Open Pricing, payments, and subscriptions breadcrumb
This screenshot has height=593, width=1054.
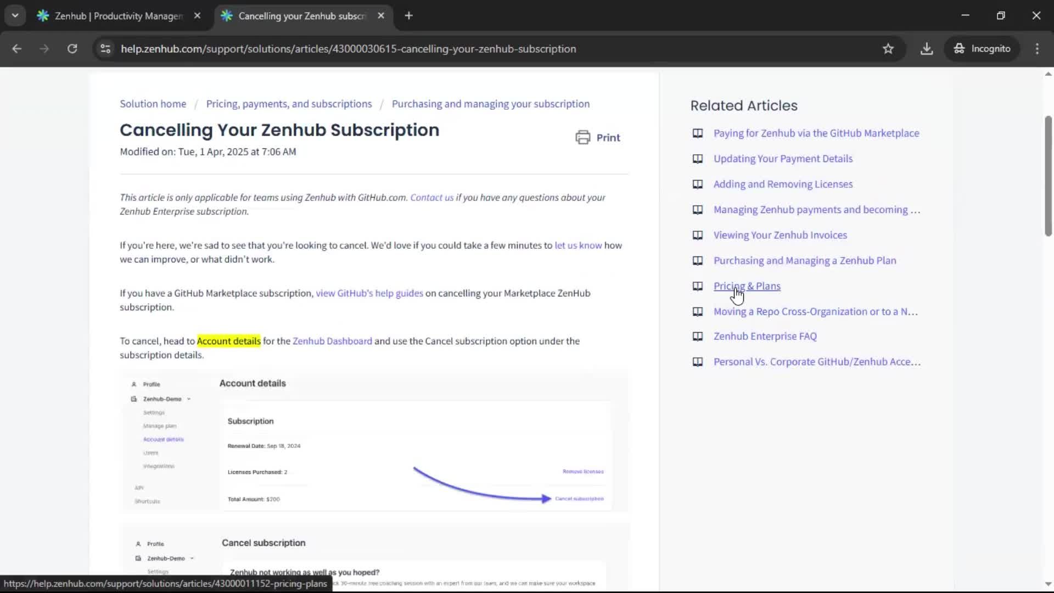tap(289, 104)
